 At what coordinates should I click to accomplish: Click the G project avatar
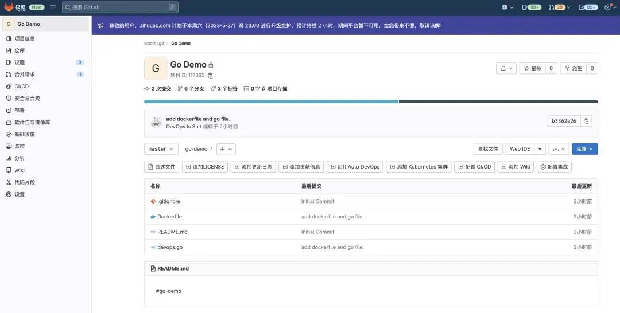click(x=156, y=68)
